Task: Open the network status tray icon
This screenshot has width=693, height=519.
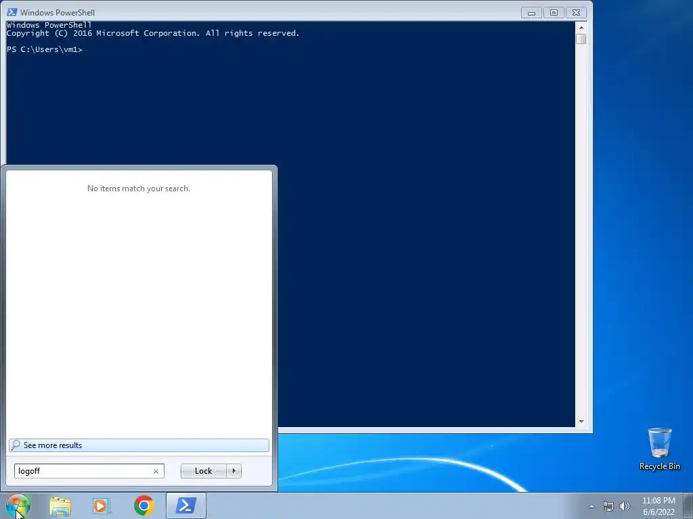Action: (608, 506)
